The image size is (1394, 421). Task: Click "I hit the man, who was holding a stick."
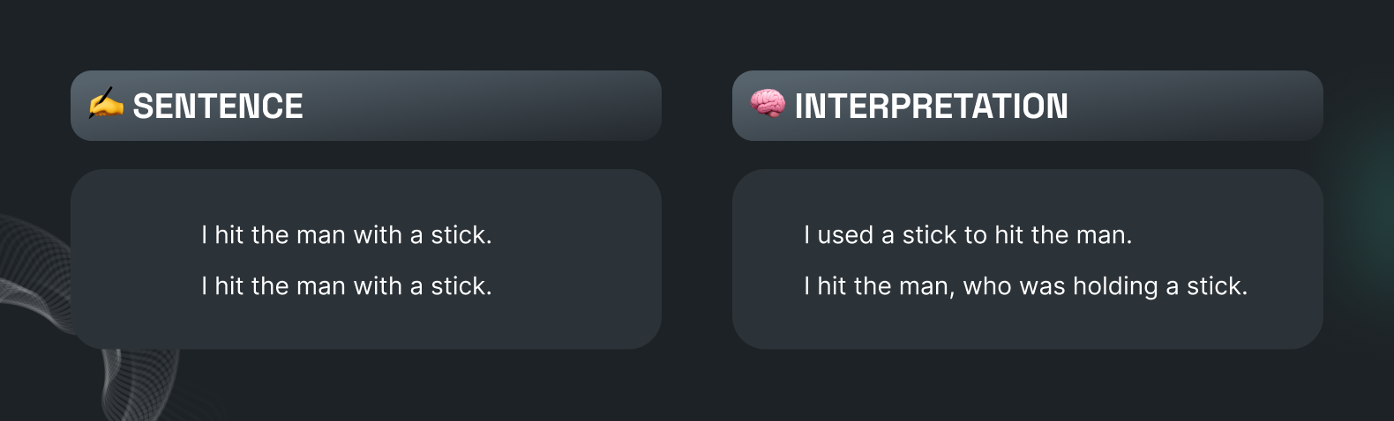[x=1025, y=286]
